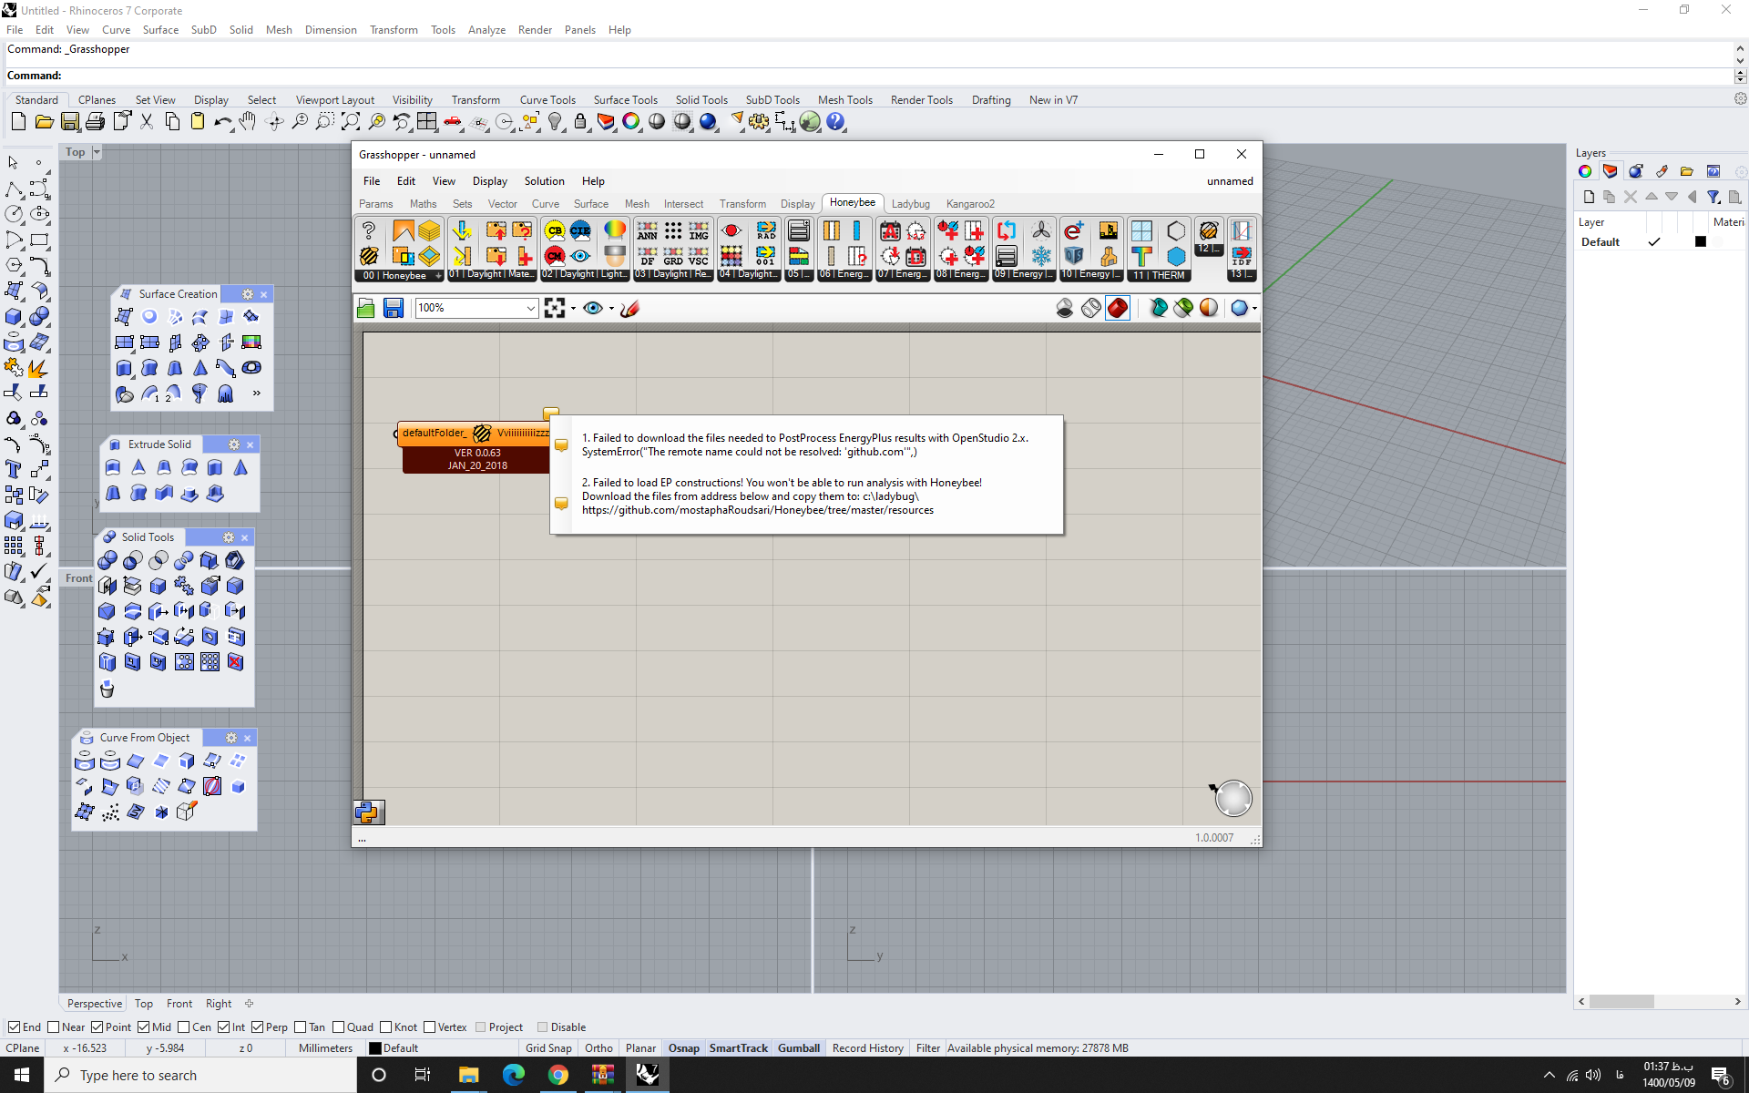Click the Help question mark icon in Rhino toolbar
Image resolution: width=1749 pixels, height=1093 pixels.
[x=835, y=122]
